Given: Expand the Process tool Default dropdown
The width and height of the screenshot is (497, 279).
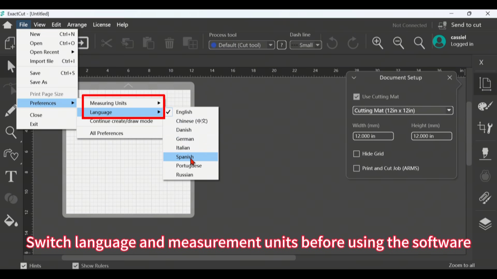Looking at the screenshot, I should pyautogui.click(x=242, y=45).
